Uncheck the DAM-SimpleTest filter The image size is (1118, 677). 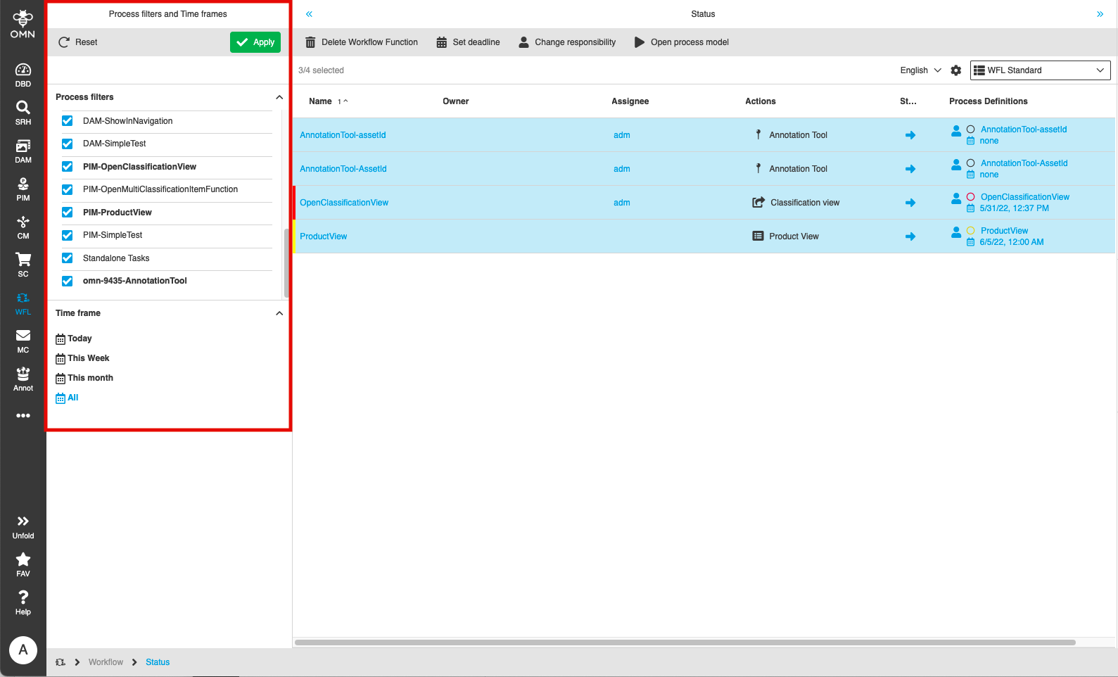(68, 144)
